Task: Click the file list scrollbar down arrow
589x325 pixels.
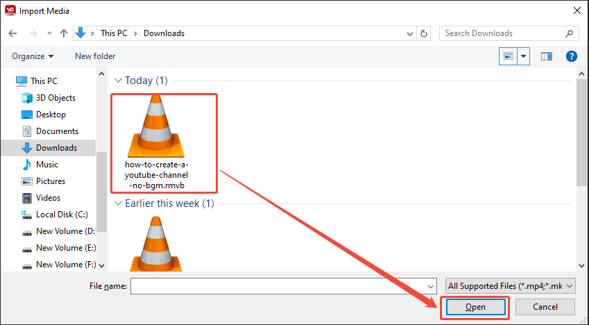Action: point(582,266)
